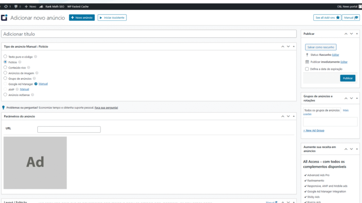Move Publicar panel down

pyautogui.click(x=351, y=33)
